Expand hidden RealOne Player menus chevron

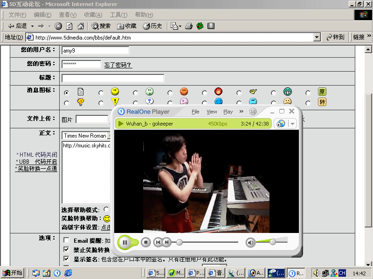coord(242,112)
